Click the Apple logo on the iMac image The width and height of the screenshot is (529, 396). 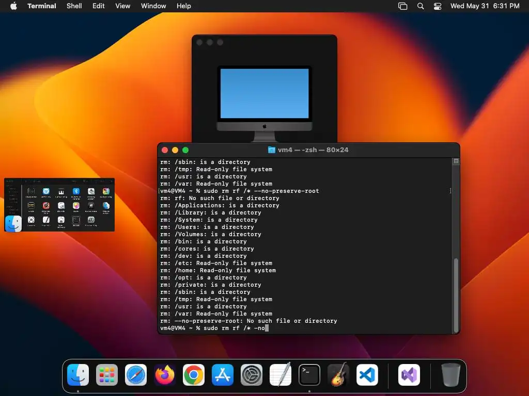(x=264, y=126)
